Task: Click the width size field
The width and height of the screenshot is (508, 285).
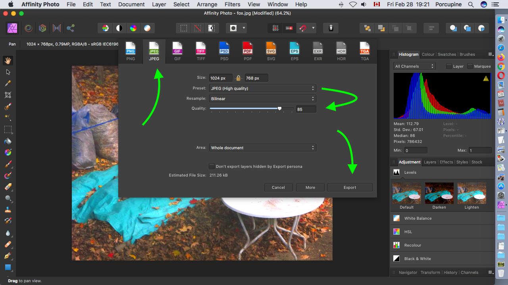Action: 221,78
